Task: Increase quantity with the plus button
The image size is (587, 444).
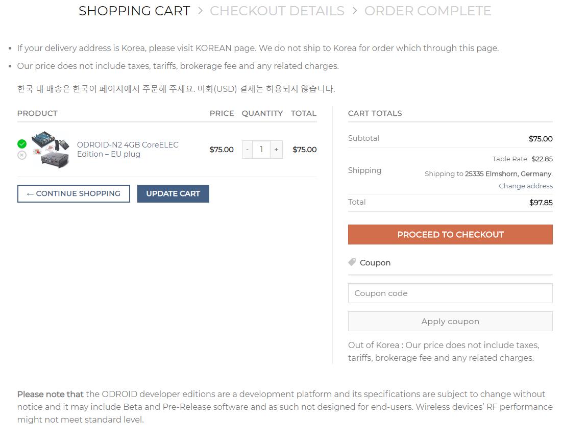Action: point(276,150)
